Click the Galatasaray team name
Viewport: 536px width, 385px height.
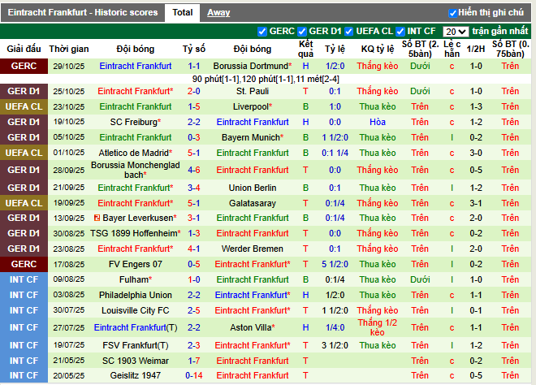coord(253,203)
